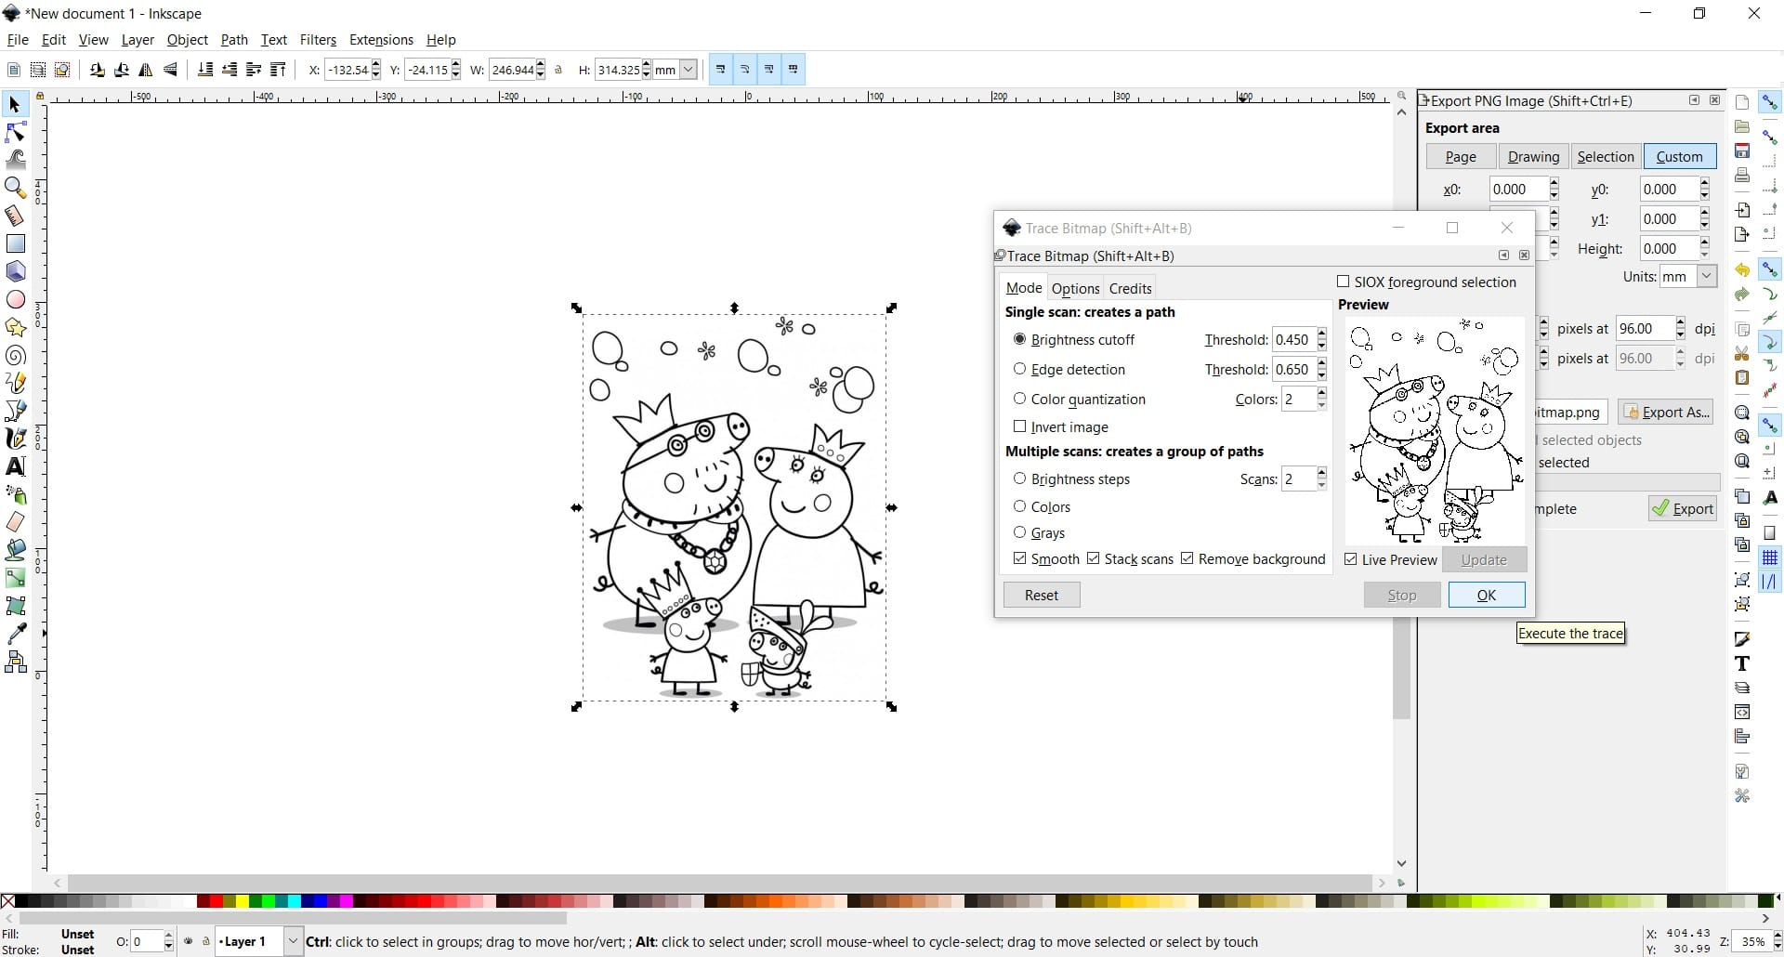
Task: Adjust the export dpi stepper
Action: [x=1681, y=328]
